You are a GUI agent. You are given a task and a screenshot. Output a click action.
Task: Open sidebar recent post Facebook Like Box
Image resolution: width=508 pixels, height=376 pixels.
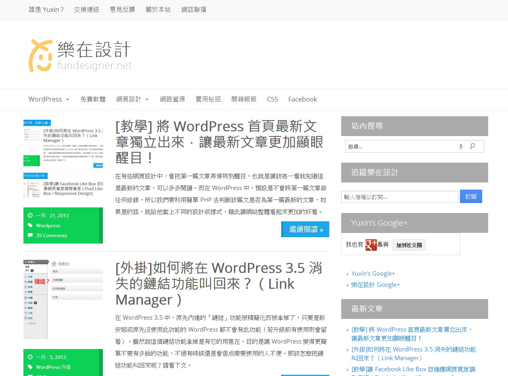(x=413, y=370)
